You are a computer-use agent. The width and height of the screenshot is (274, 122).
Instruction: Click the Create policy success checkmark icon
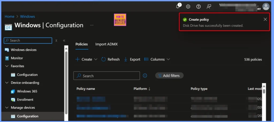click(185, 20)
